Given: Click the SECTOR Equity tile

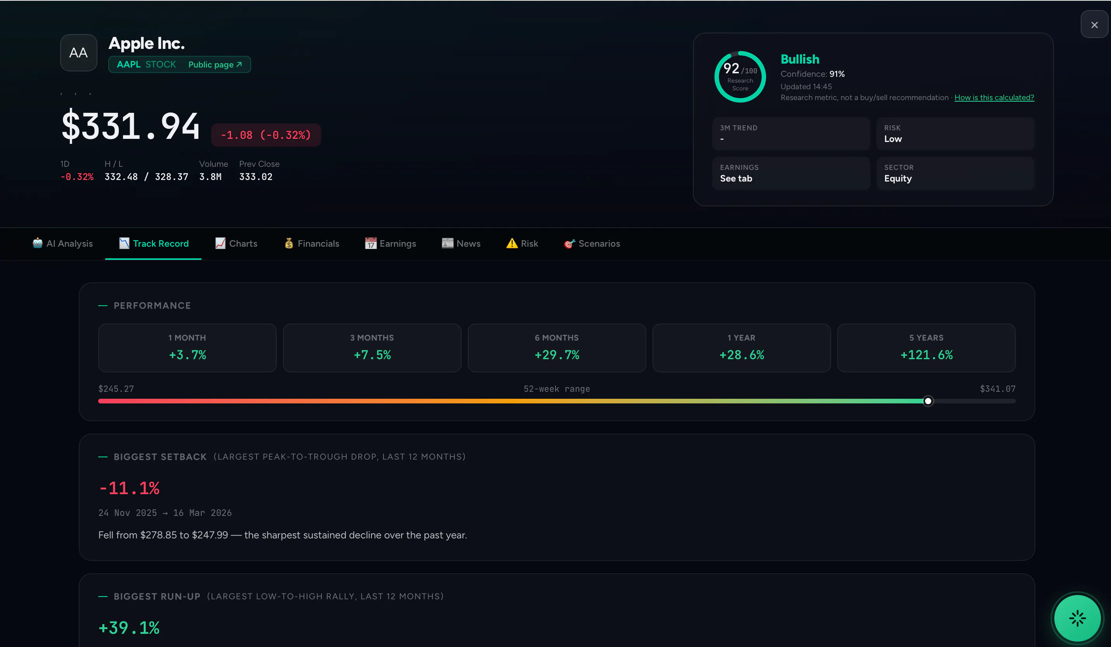Looking at the screenshot, I should point(955,173).
